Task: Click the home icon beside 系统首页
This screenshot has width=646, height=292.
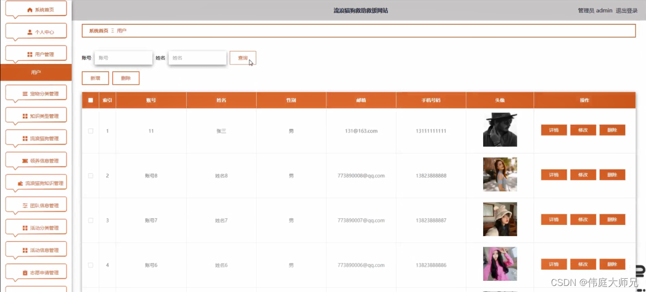Action: point(30,10)
